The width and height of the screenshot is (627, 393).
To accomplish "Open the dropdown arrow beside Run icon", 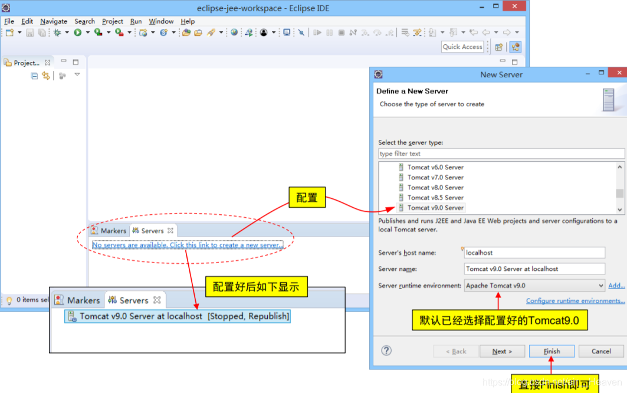I will click(87, 33).
